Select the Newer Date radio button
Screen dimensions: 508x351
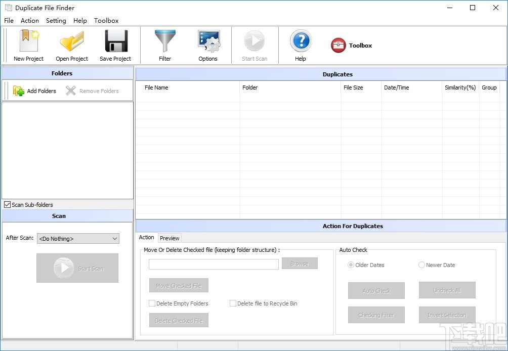pos(421,265)
